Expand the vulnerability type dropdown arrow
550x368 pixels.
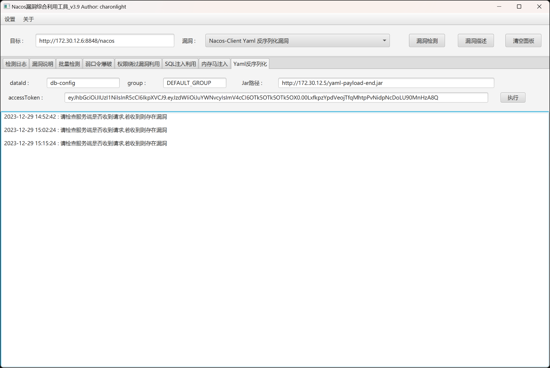(384, 41)
